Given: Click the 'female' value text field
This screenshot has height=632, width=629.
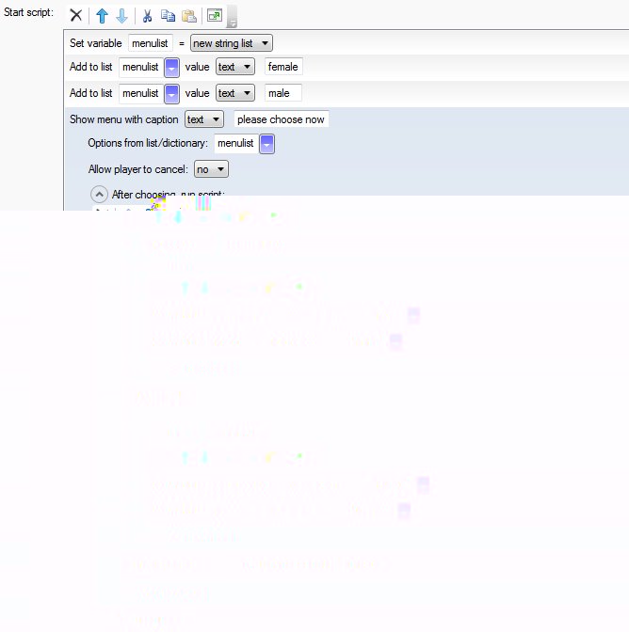Looking at the screenshot, I should point(283,67).
